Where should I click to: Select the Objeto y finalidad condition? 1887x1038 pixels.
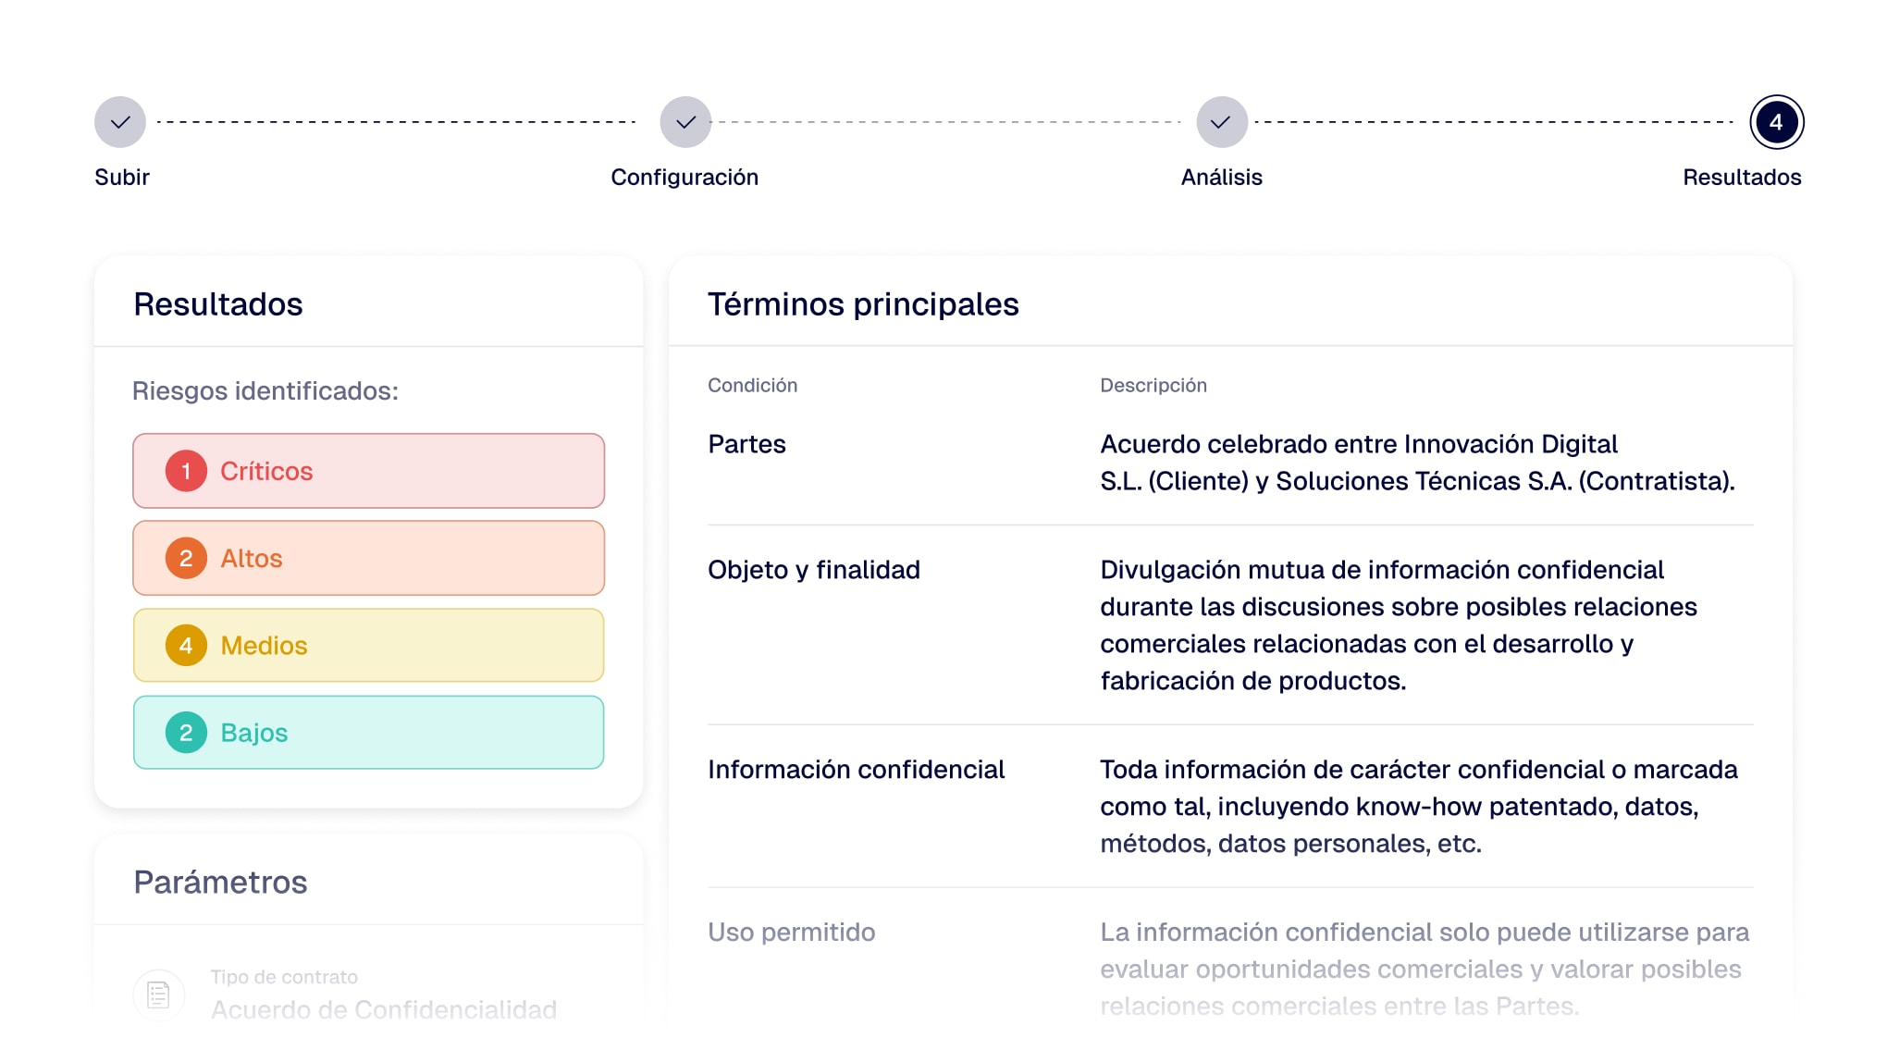[814, 570]
